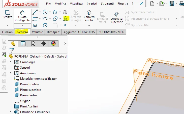The height and width of the screenshot is (114, 184).
Task: Click Offset su superficie tool
Action: (117, 18)
